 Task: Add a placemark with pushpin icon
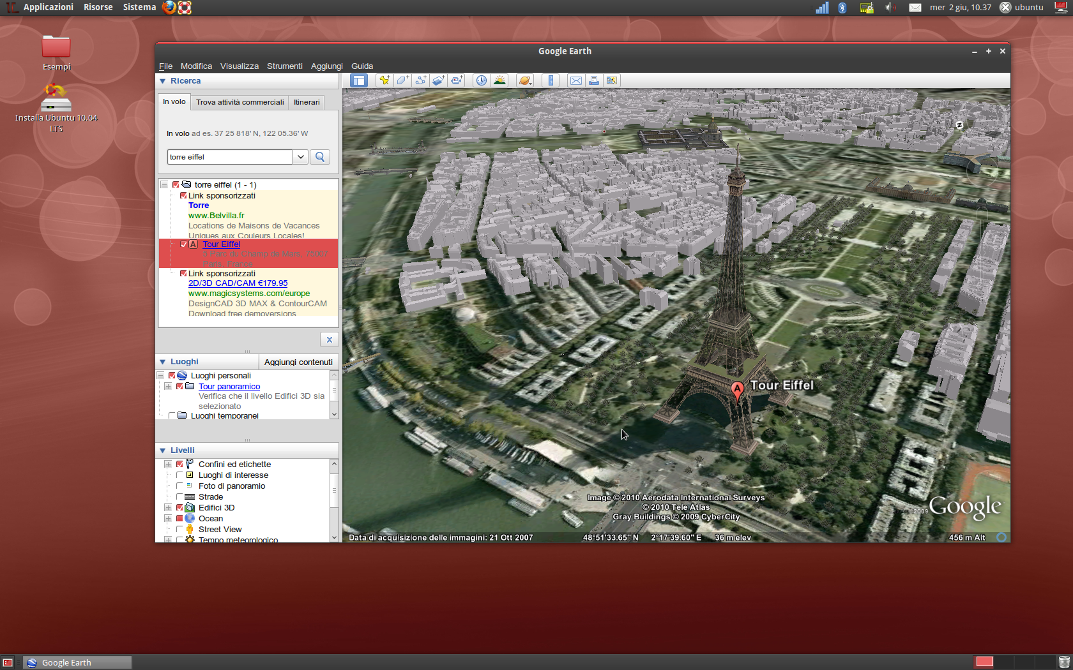click(384, 80)
